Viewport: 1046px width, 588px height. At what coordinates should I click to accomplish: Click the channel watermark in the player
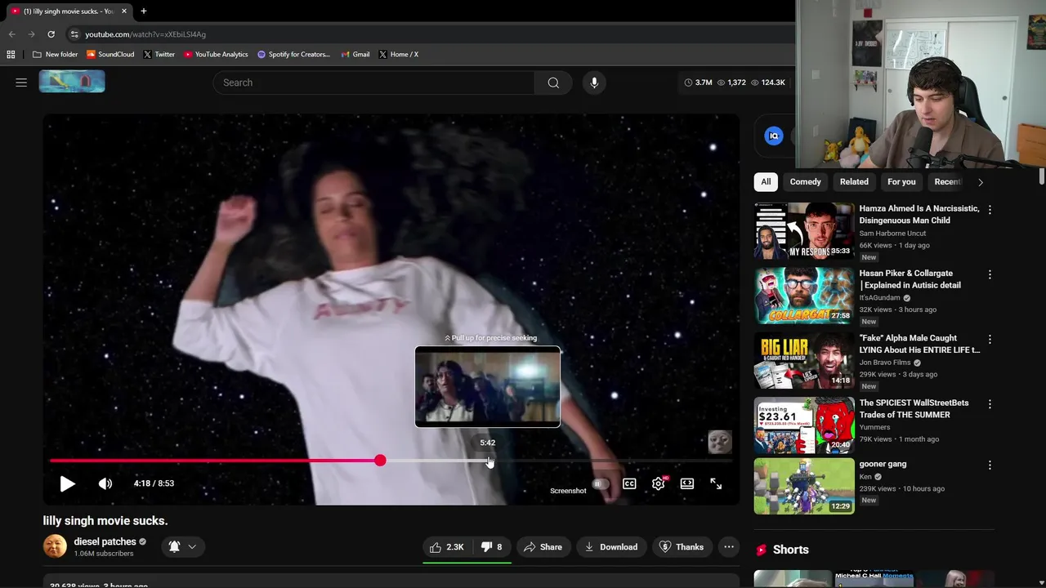pyautogui.click(x=719, y=442)
